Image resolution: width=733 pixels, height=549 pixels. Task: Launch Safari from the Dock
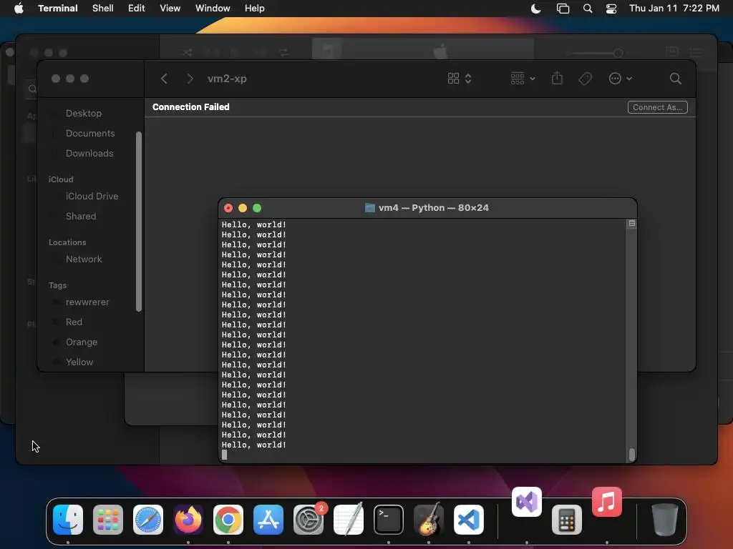tap(148, 520)
